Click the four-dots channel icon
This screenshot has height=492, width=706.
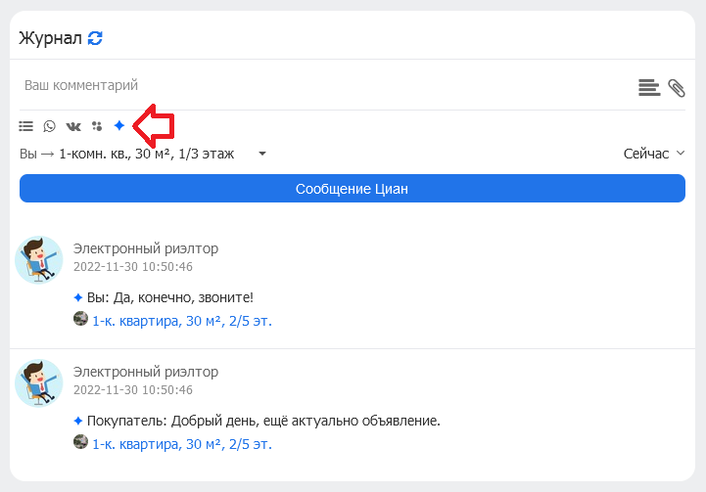coord(97,126)
